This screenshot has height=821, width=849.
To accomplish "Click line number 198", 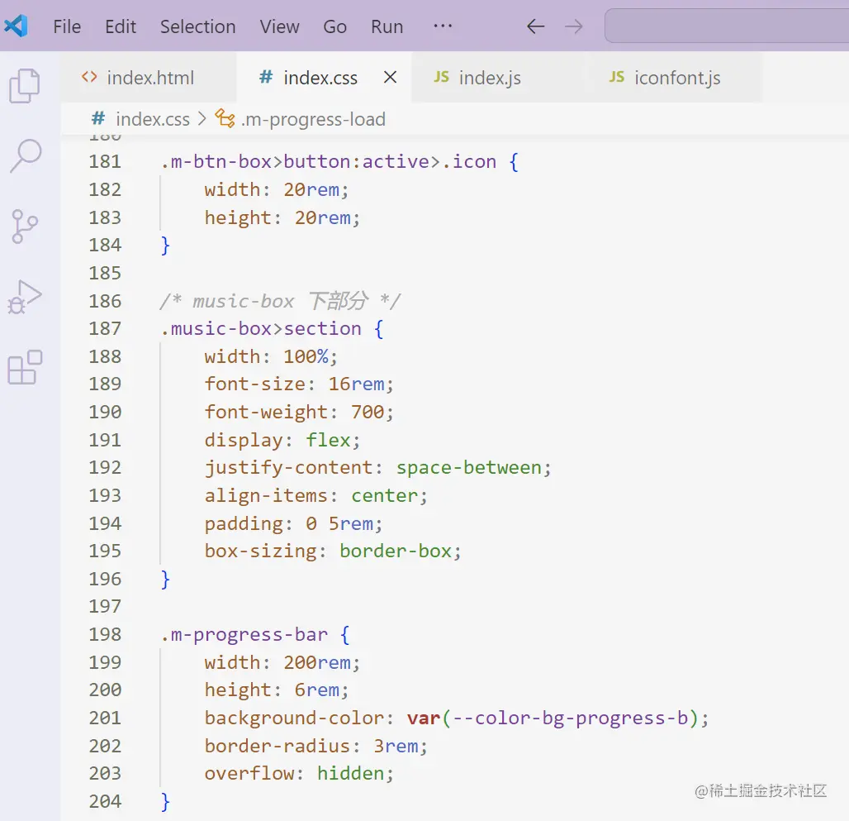I will tap(105, 634).
